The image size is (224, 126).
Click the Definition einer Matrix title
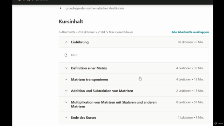[x=89, y=68]
